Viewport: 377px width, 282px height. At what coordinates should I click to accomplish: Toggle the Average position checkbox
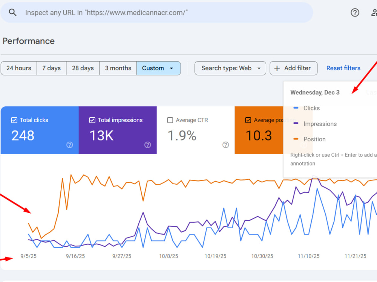248,120
